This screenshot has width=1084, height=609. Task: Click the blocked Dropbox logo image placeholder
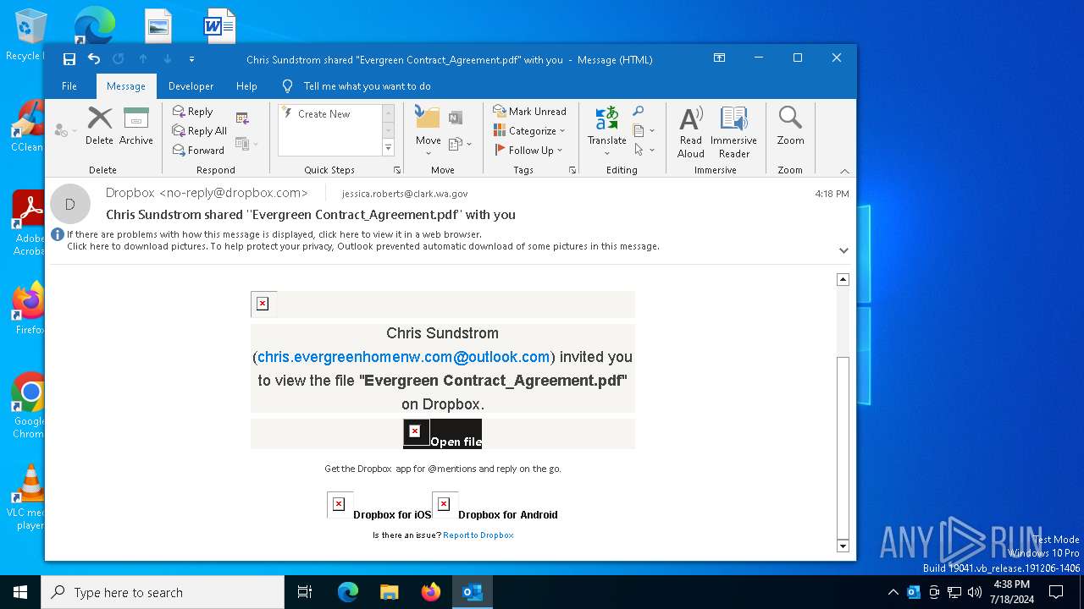[x=263, y=304]
